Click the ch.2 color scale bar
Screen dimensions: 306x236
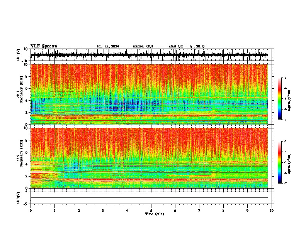point(280,162)
